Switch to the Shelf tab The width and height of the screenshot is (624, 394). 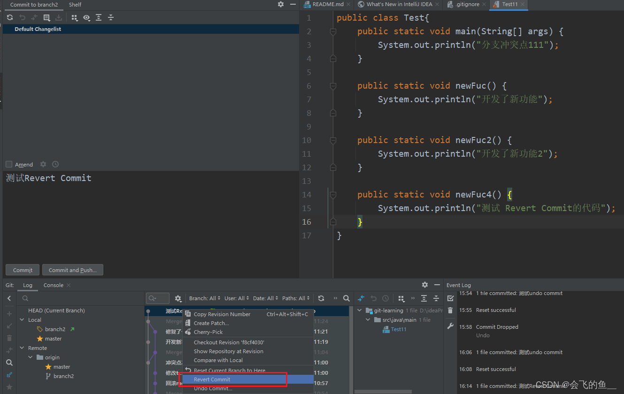[x=75, y=5]
